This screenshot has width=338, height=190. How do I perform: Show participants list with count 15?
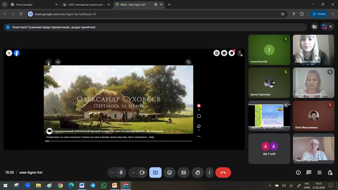pos(327,27)
